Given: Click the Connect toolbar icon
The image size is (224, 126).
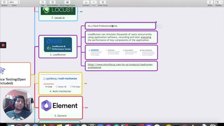Looking at the screenshot, I should (86, 2).
